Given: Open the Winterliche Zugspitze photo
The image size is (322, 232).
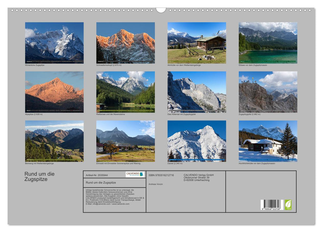Looking at the screenshot, I should (x=54, y=43).
